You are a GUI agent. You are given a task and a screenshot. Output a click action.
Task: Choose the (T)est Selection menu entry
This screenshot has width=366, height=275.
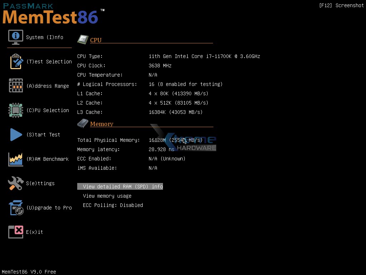coord(49,62)
